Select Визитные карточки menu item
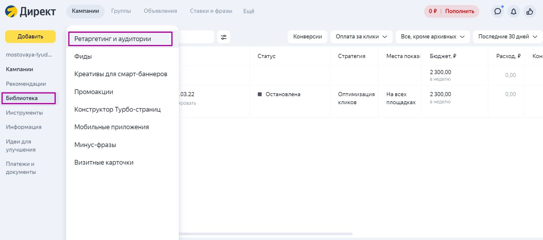543x240 pixels. tap(104, 163)
